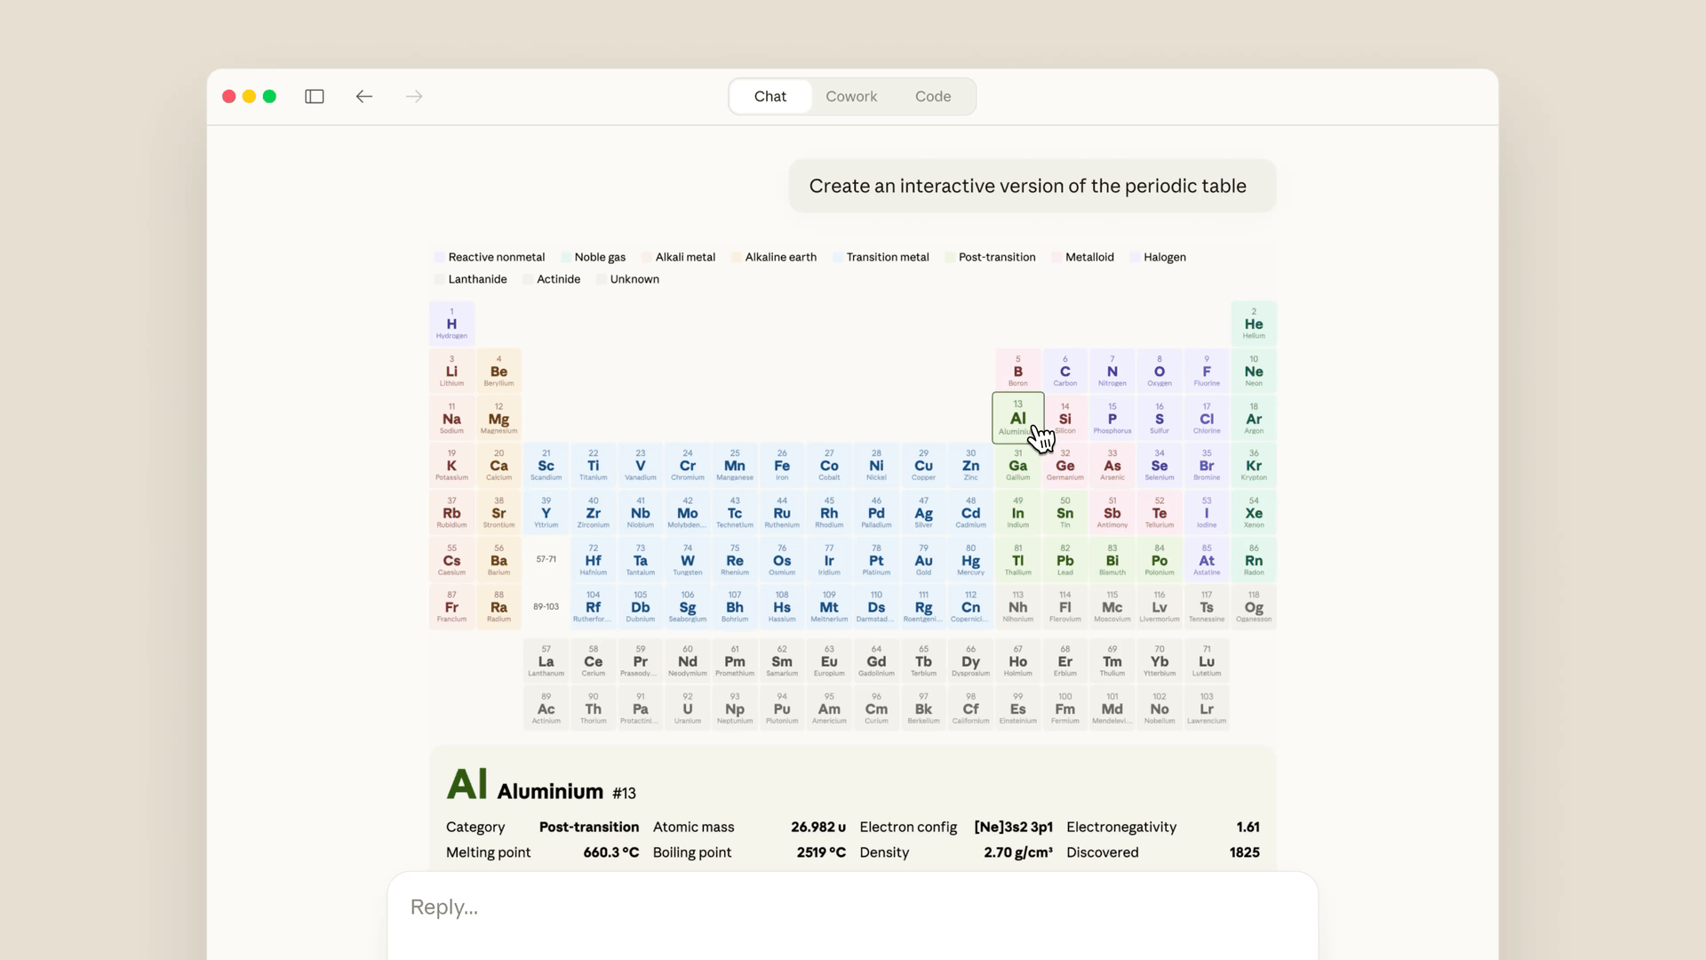Select the Hydrogen element tile

[451, 324]
